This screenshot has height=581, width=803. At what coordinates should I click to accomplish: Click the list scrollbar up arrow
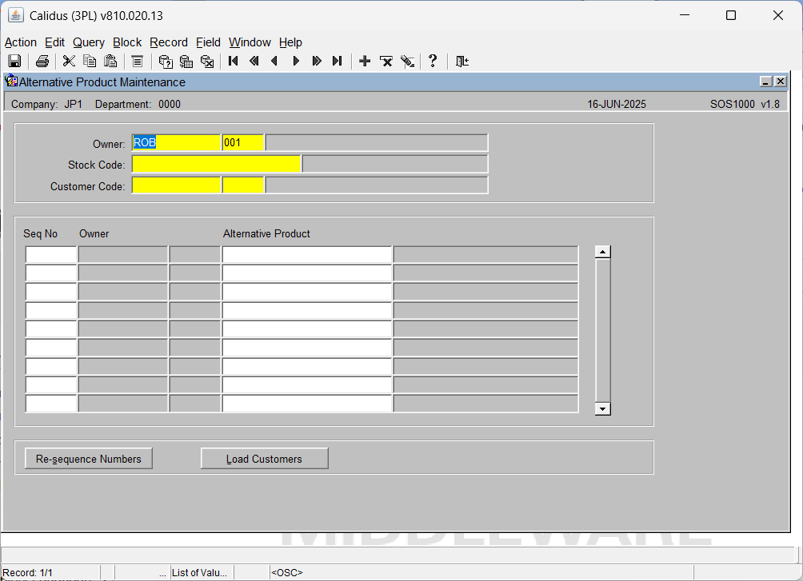pyautogui.click(x=603, y=252)
